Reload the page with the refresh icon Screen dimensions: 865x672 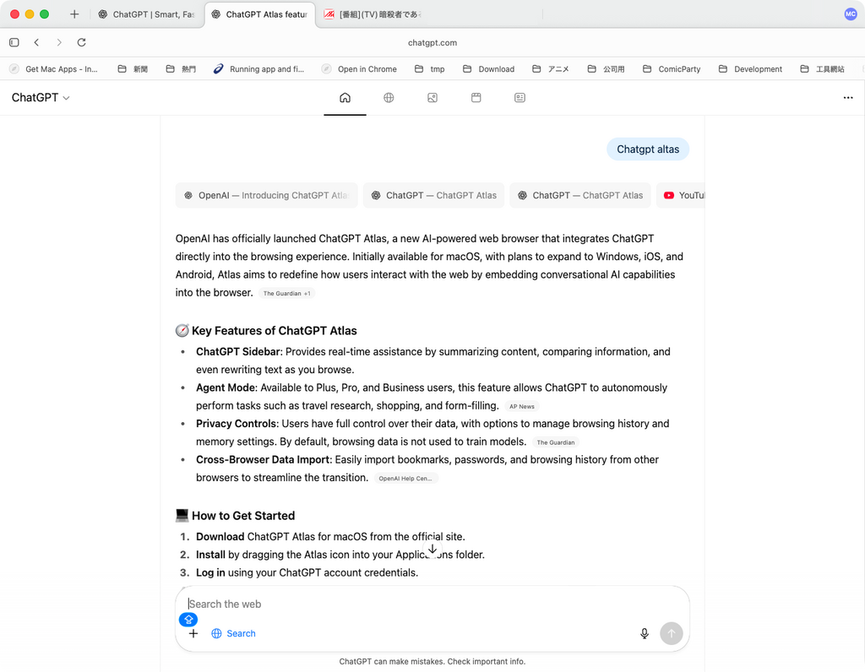pyautogui.click(x=81, y=42)
